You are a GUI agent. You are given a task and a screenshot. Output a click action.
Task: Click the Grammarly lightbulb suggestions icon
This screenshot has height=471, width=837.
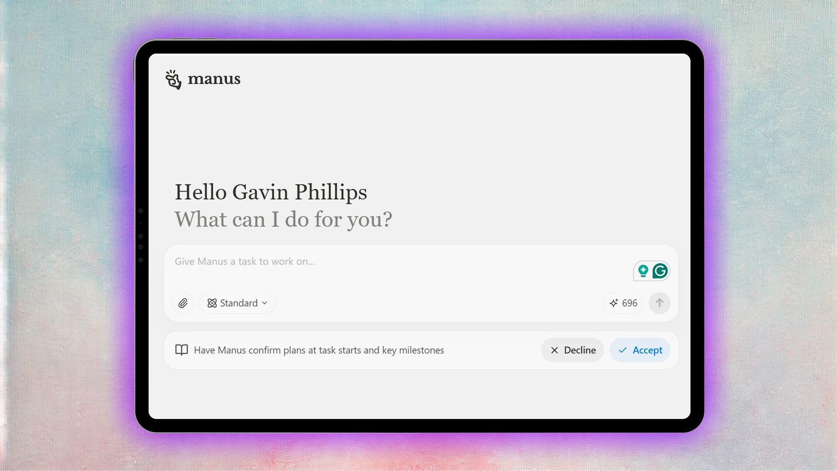[643, 271]
